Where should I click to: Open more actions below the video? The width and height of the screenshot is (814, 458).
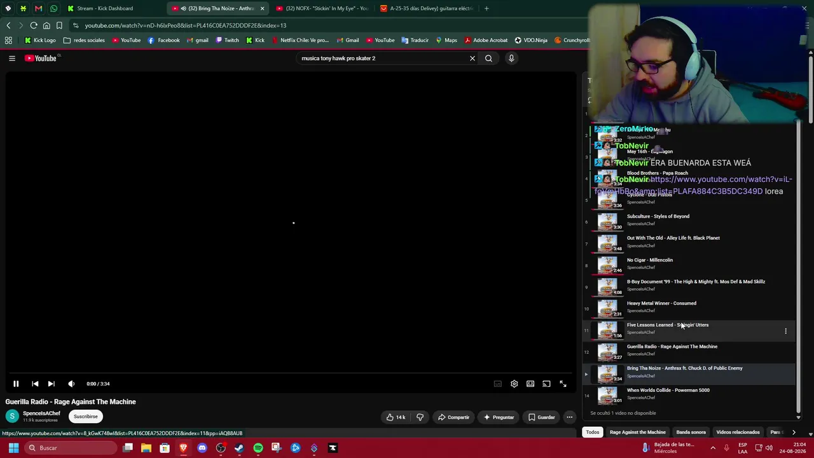tap(570, 417)
